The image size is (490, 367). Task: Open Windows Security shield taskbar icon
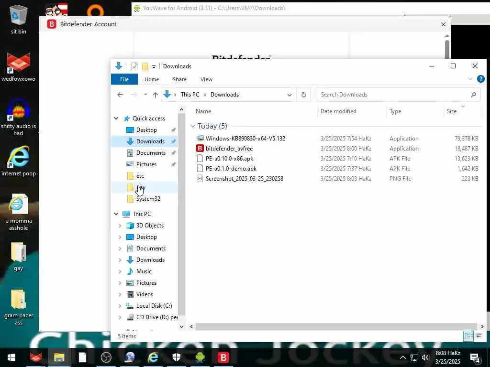[x=177, y=357]
